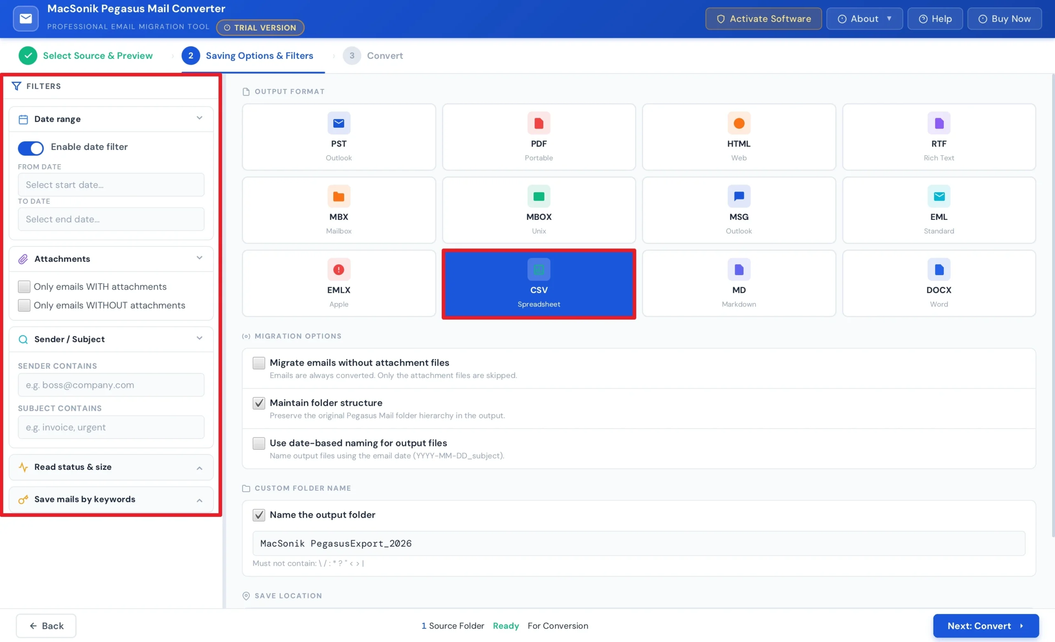Click the Activate Software button
The image size is (1055, 642).
click(763, 19)
